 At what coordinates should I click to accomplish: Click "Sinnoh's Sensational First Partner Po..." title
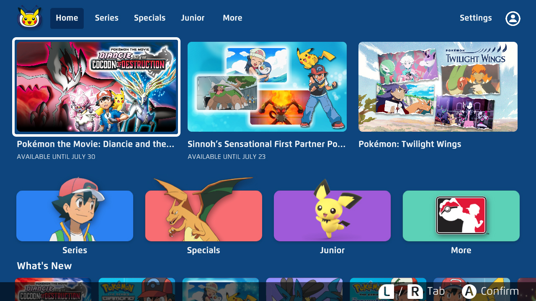tap(267, 144)
